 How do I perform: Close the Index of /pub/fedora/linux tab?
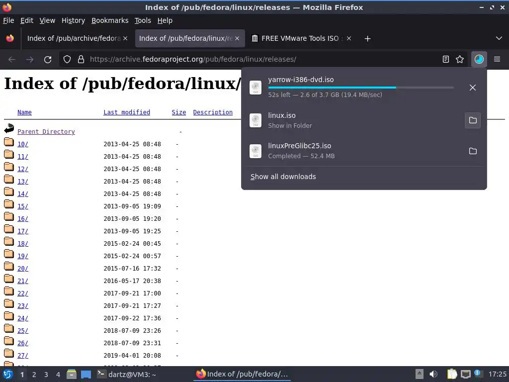pyautogui.click(x=237, y=38)
